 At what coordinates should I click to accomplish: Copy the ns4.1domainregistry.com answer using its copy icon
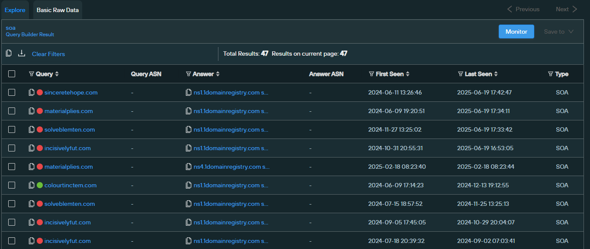click(188, 167)
